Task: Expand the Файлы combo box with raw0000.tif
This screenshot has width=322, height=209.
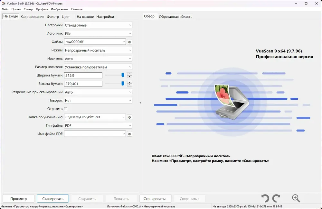Action: pyautogui.click(x=124, y=42)
